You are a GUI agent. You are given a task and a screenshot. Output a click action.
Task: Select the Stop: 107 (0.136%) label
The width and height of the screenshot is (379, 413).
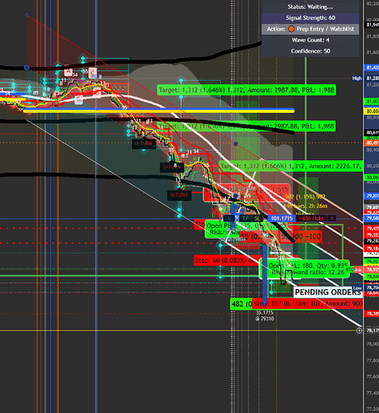[x=307, y=303]
